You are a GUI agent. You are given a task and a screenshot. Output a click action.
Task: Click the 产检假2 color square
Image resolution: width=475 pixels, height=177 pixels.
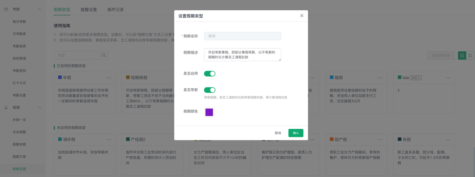tap(128, 139)
